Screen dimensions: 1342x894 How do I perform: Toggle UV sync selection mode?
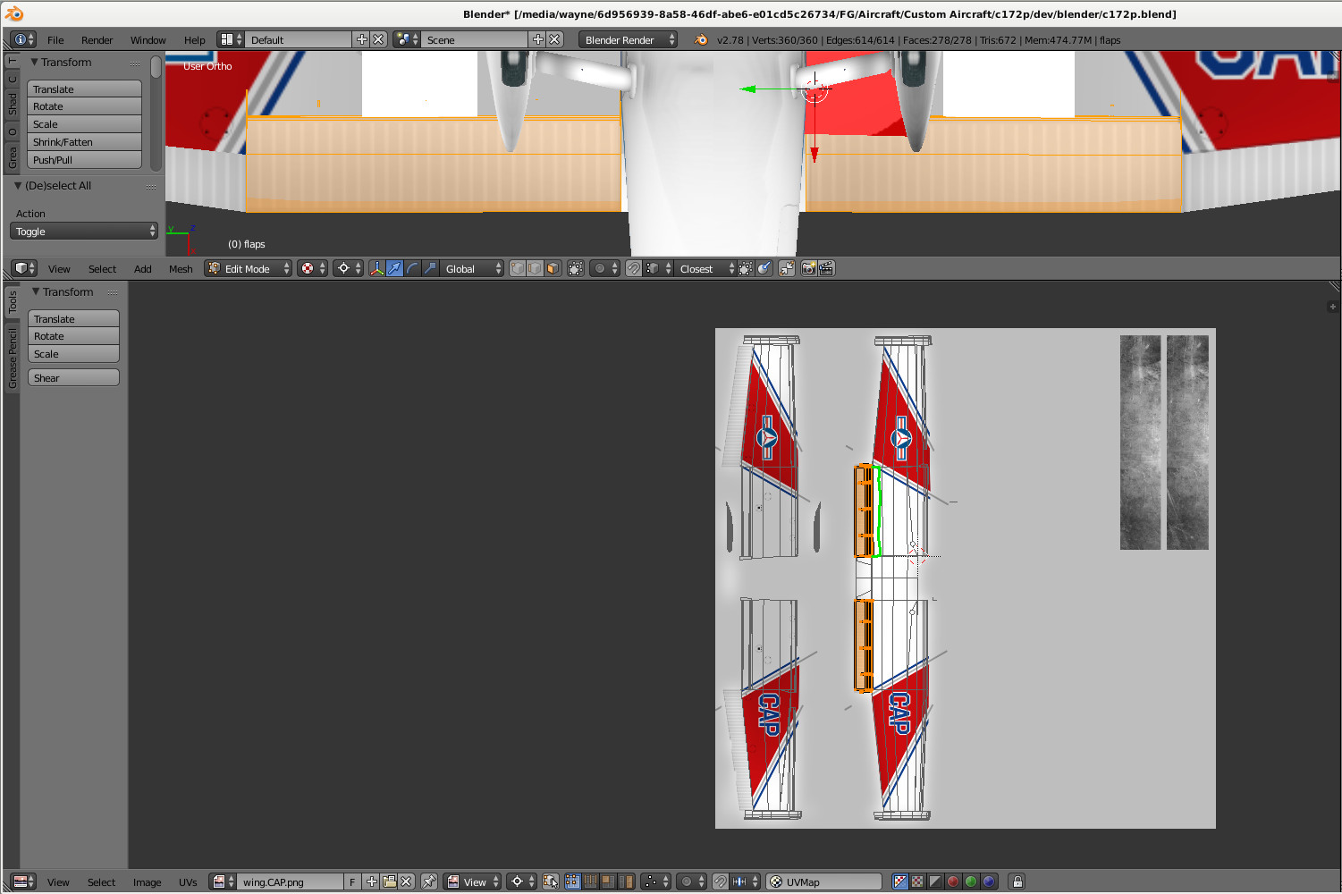point(551,881)
